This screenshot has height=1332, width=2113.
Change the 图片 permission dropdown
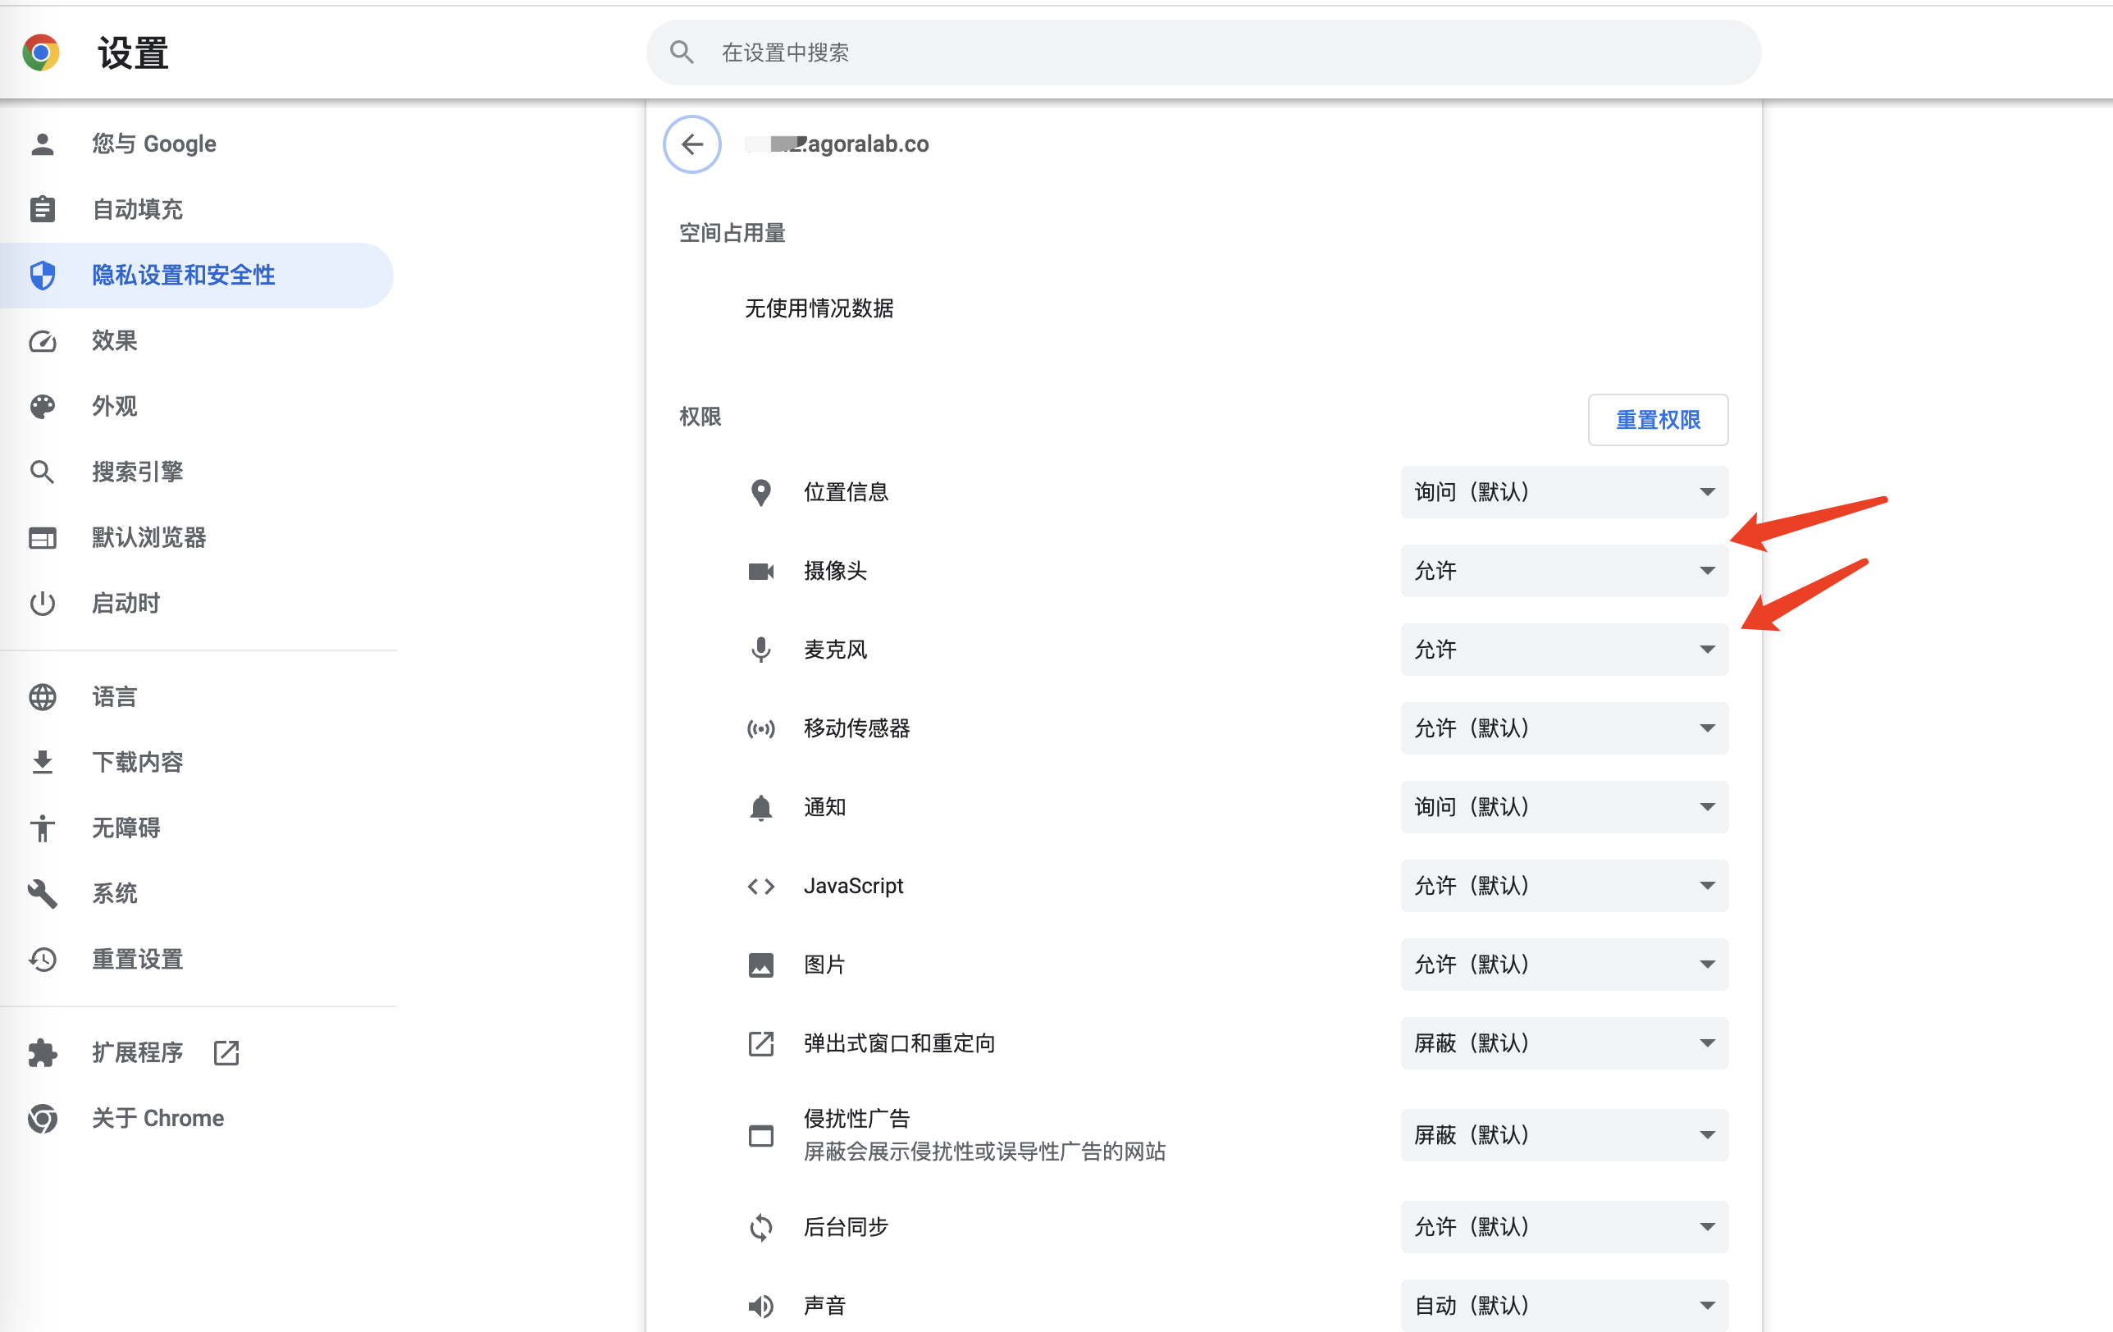[1563, 965]
